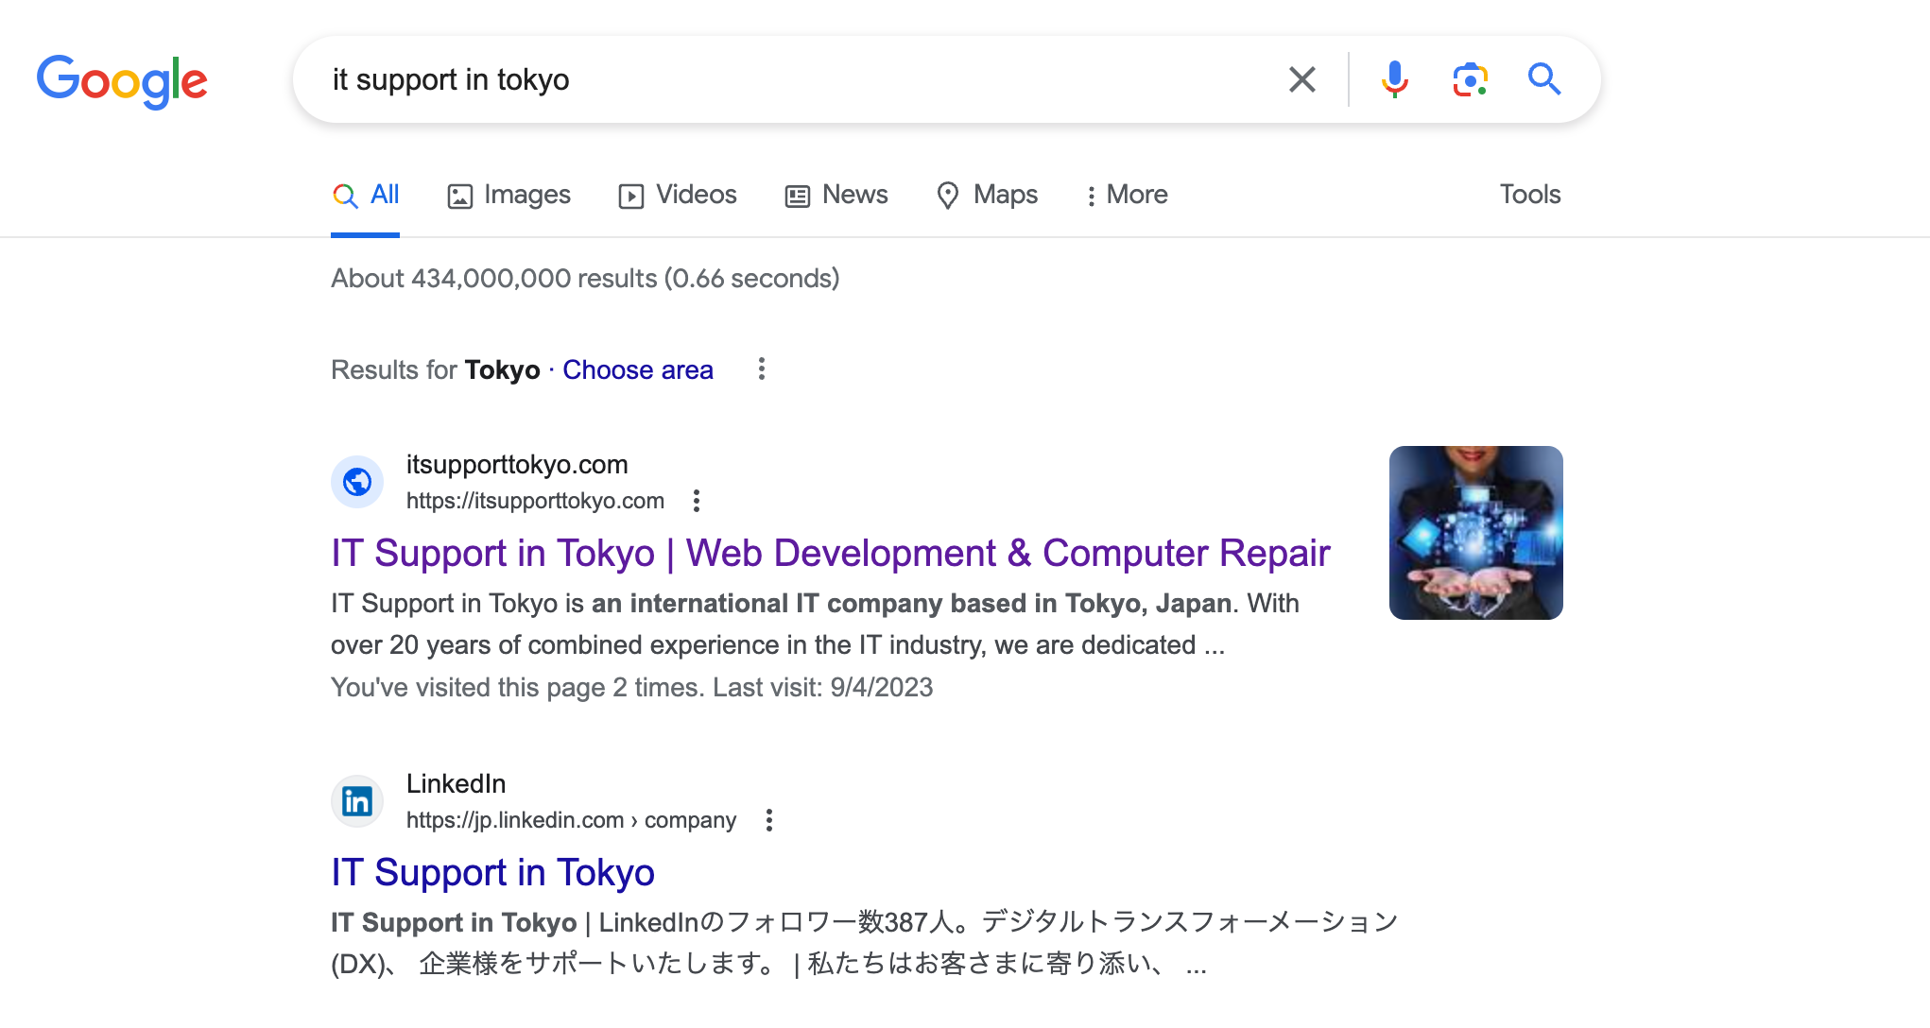The image size is (1930, 1028).
Task: Click jp.linkedin.com › company URL text
Action: (571, 820)
